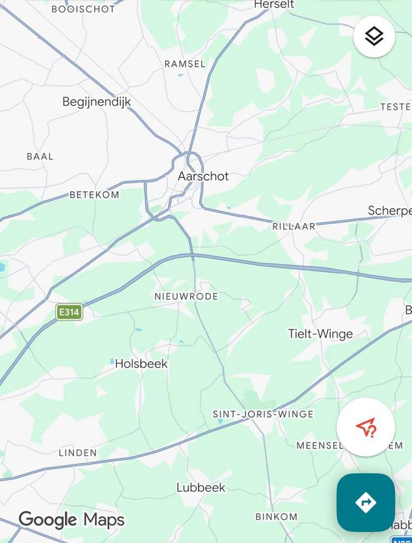Tap the Ramsel village label
This screenshot has width=412, height=543.
185,64
